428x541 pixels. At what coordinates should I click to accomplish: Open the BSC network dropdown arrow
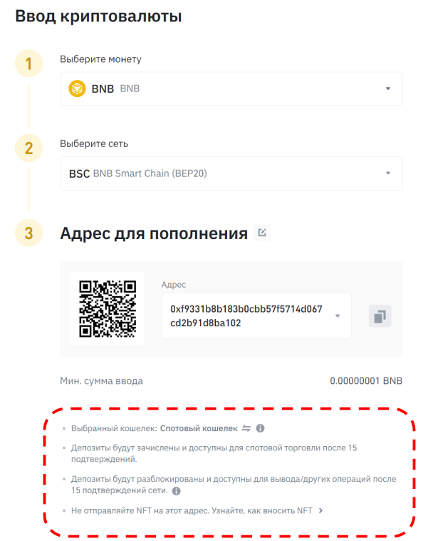tap(388, 173)
